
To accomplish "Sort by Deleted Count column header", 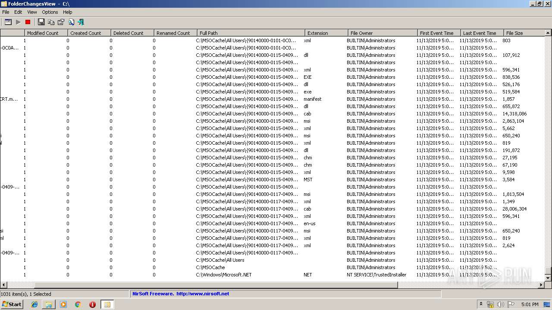I will (132, 33).
